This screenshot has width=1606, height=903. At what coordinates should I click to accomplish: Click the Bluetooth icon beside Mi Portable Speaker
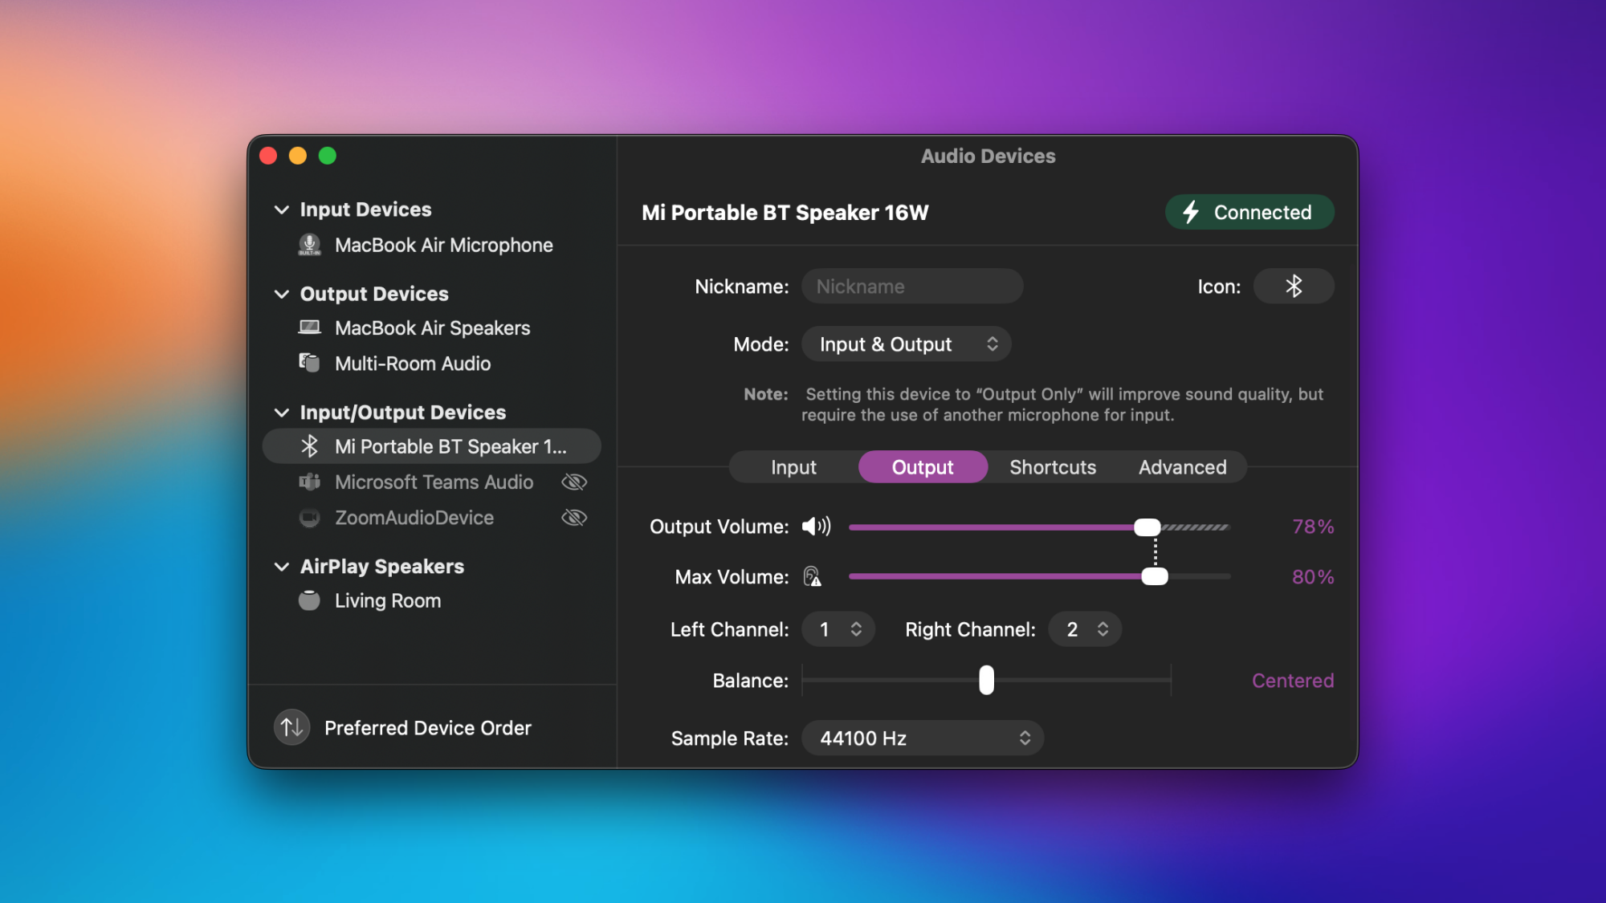pos(309,446)
